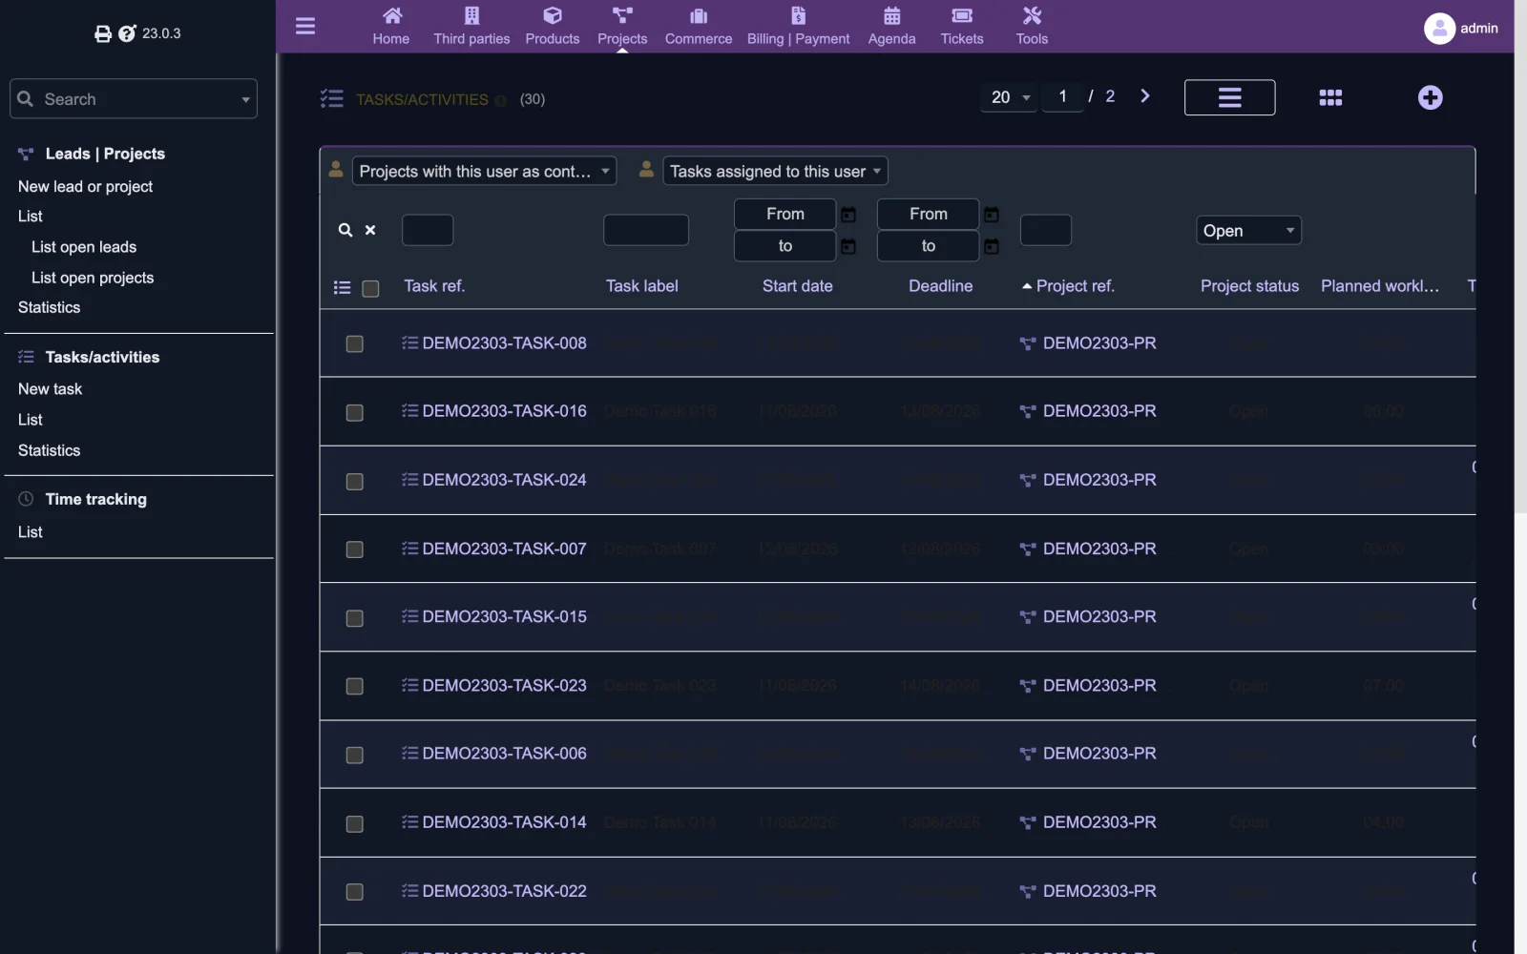The height and width of the screenshot is (954, 1527).
Task: Toggle the hamburger menu in top bar
Action: (305, 26)
